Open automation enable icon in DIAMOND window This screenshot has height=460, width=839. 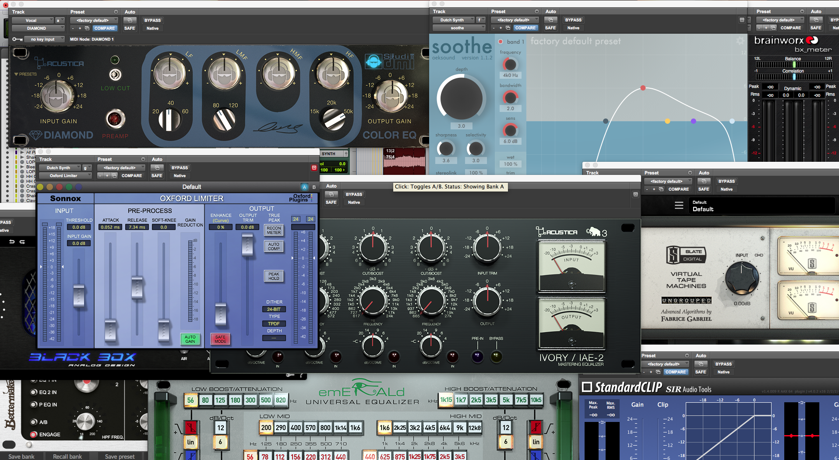pos(130,21)
